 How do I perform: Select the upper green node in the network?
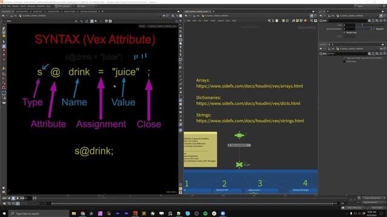click(x=239, y=135)
